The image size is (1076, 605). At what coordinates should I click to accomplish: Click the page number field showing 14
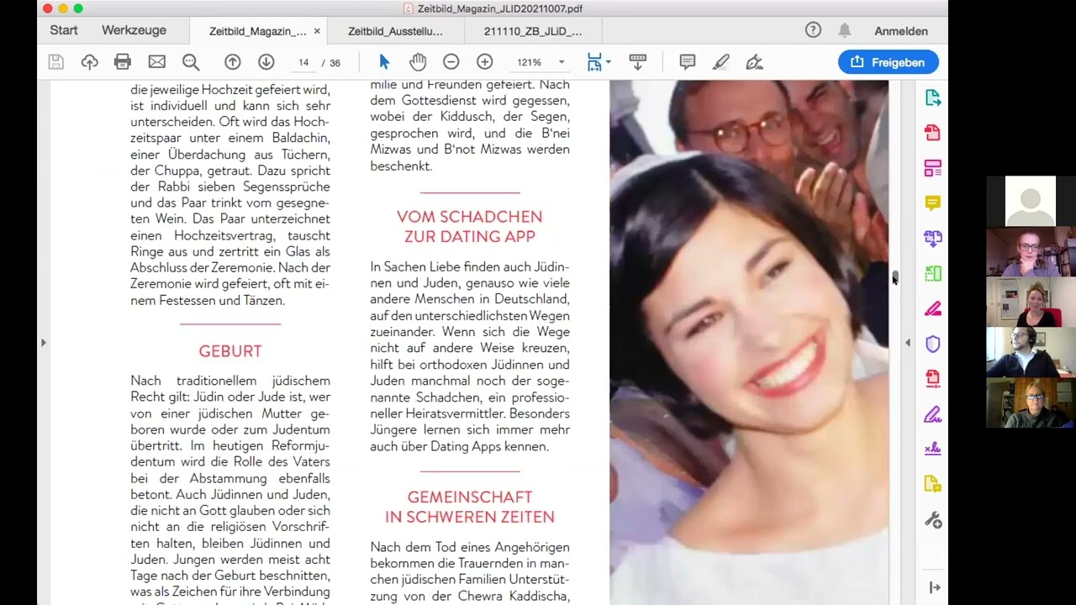[303, 63]
